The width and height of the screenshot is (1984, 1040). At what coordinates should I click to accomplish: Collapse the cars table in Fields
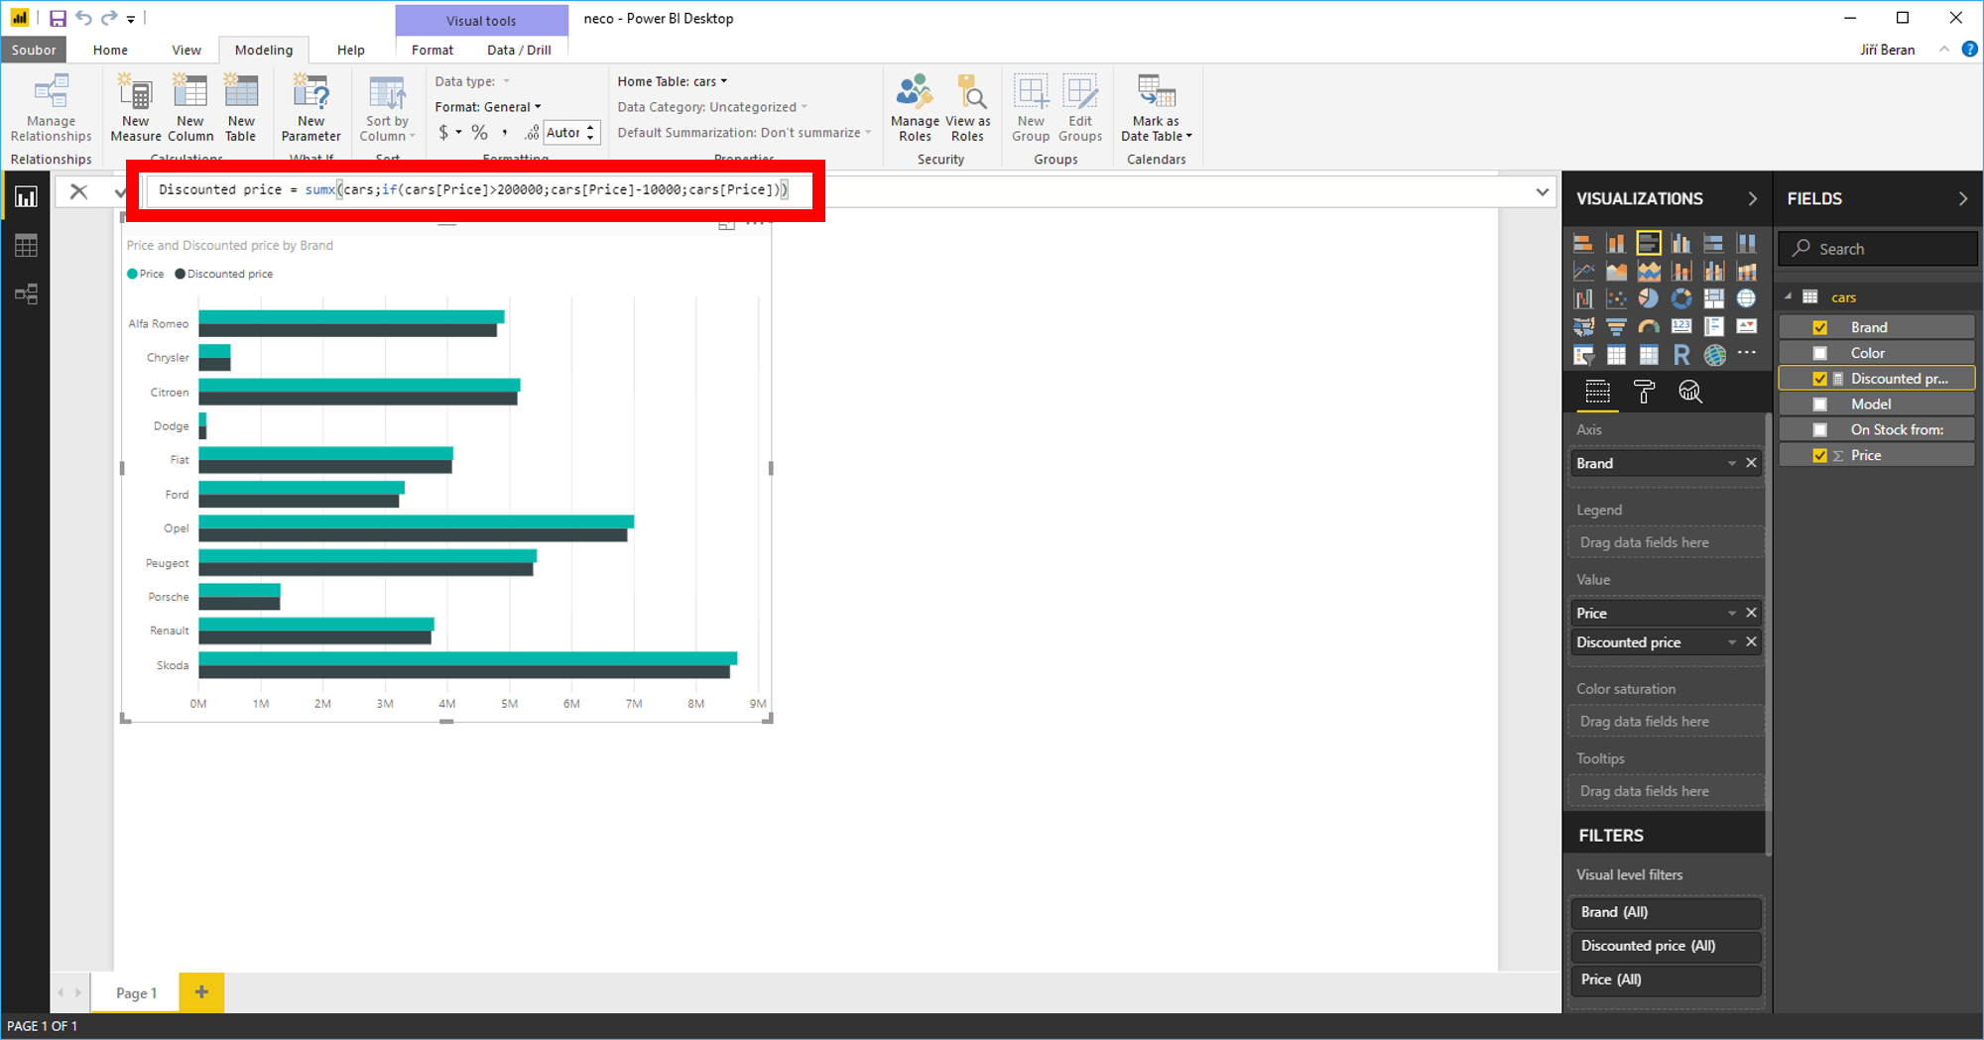click(x=1789, y=296)
